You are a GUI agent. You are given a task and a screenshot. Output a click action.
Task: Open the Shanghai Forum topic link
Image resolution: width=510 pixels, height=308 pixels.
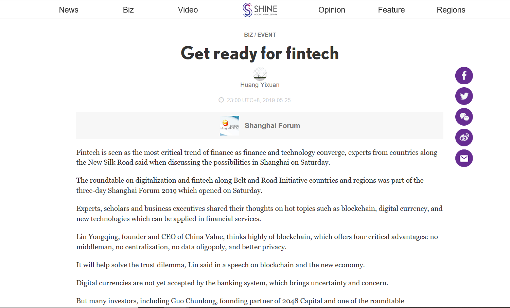(x=272, y=126)
